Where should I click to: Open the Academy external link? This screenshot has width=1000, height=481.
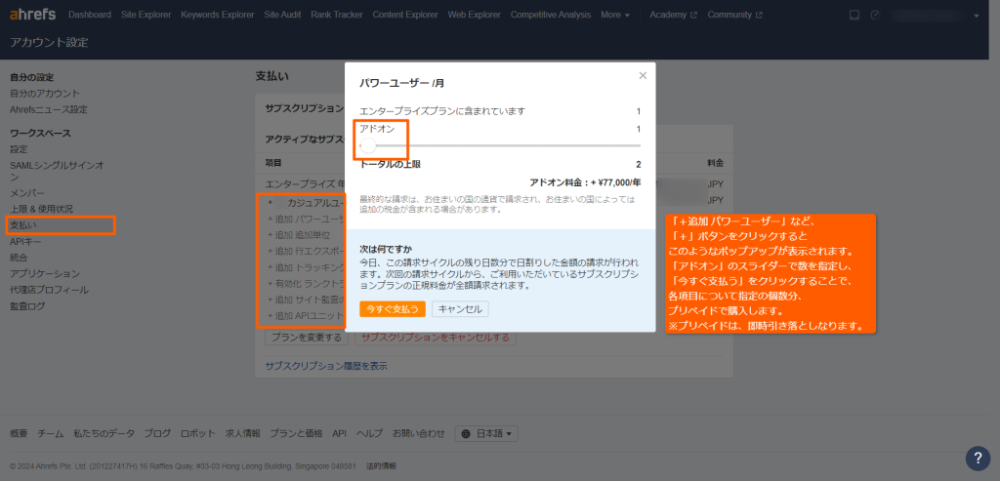[674, 15]
